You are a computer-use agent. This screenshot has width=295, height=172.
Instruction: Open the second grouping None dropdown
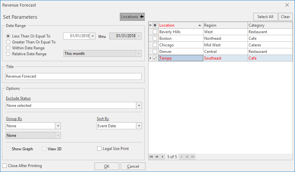[x=58, y=135]
